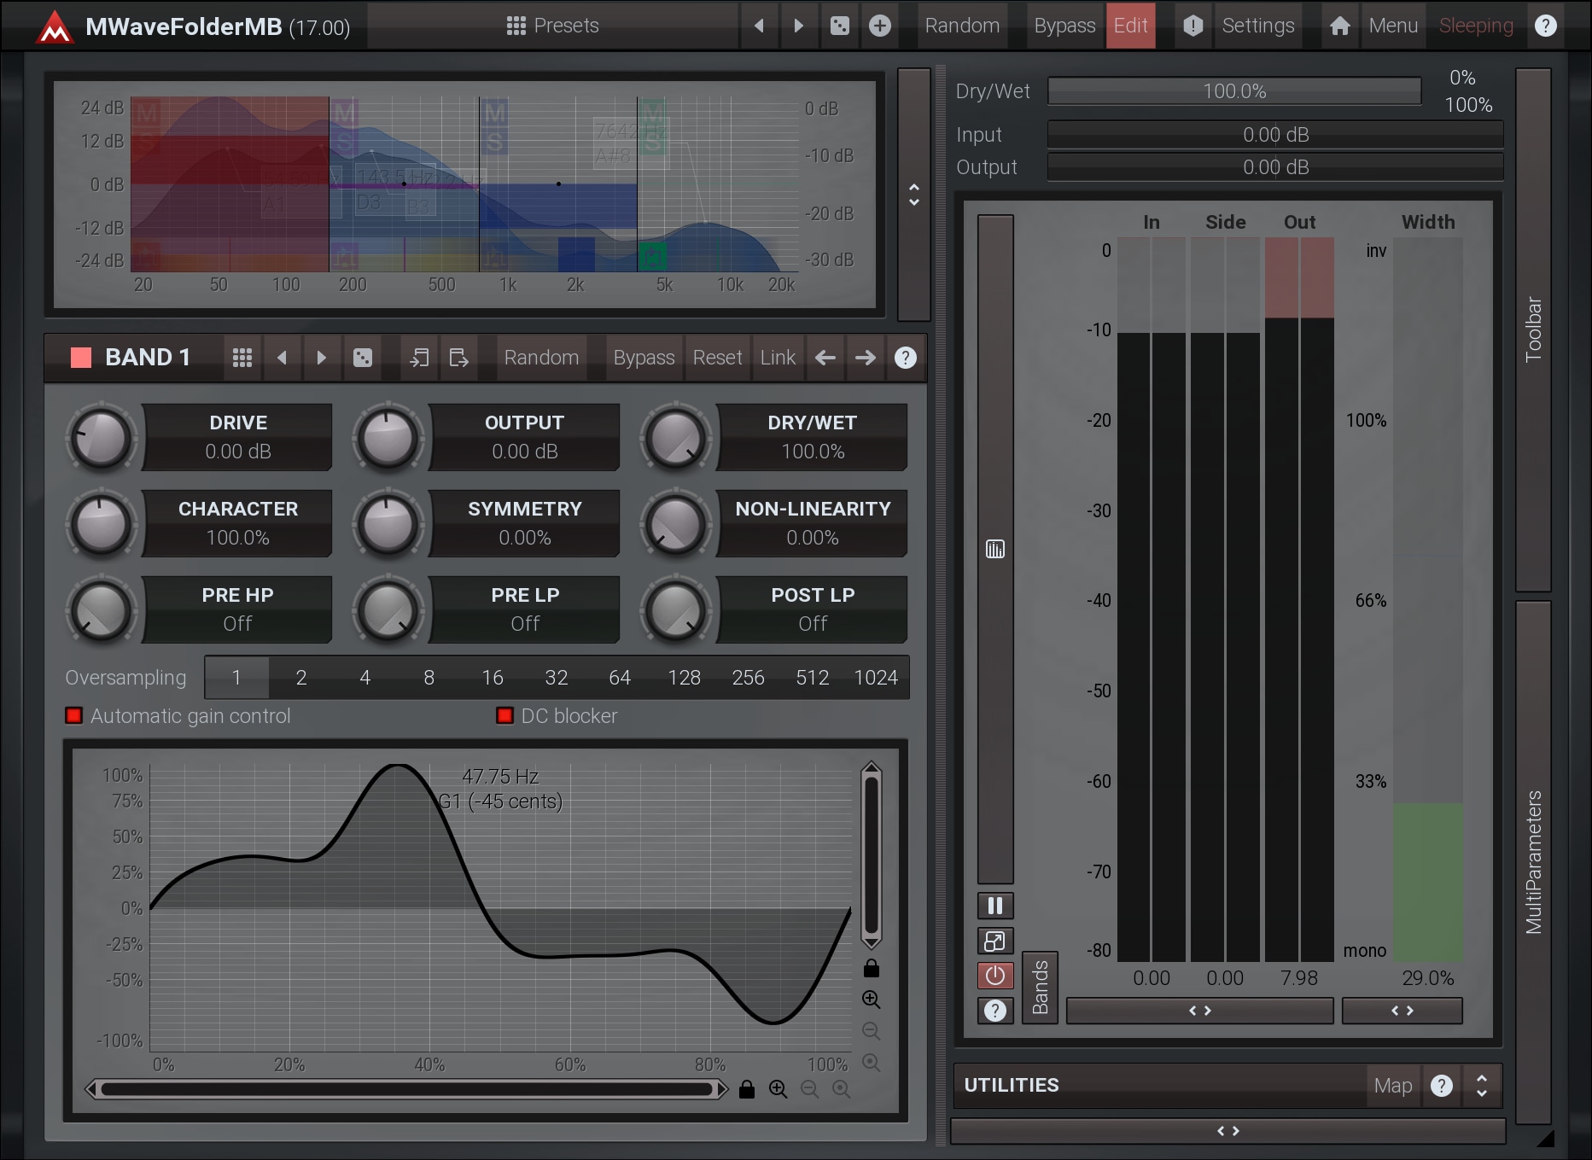Lock the shape graph vertical zoom
1592x1160 pixels.
point(872,968)
